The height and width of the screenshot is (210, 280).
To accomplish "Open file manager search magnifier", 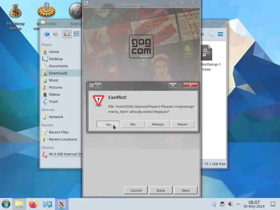I will click(211, 34).
